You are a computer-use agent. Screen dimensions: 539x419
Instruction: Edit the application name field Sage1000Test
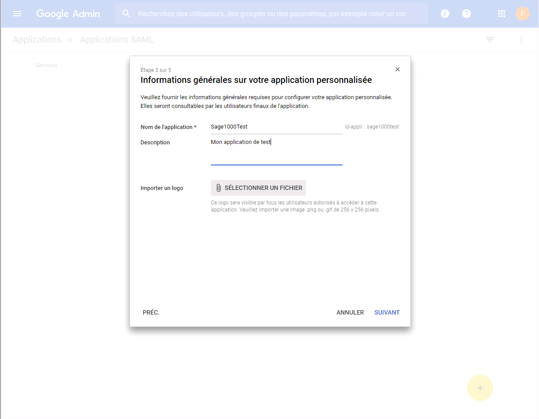click(x=277, y=127)
